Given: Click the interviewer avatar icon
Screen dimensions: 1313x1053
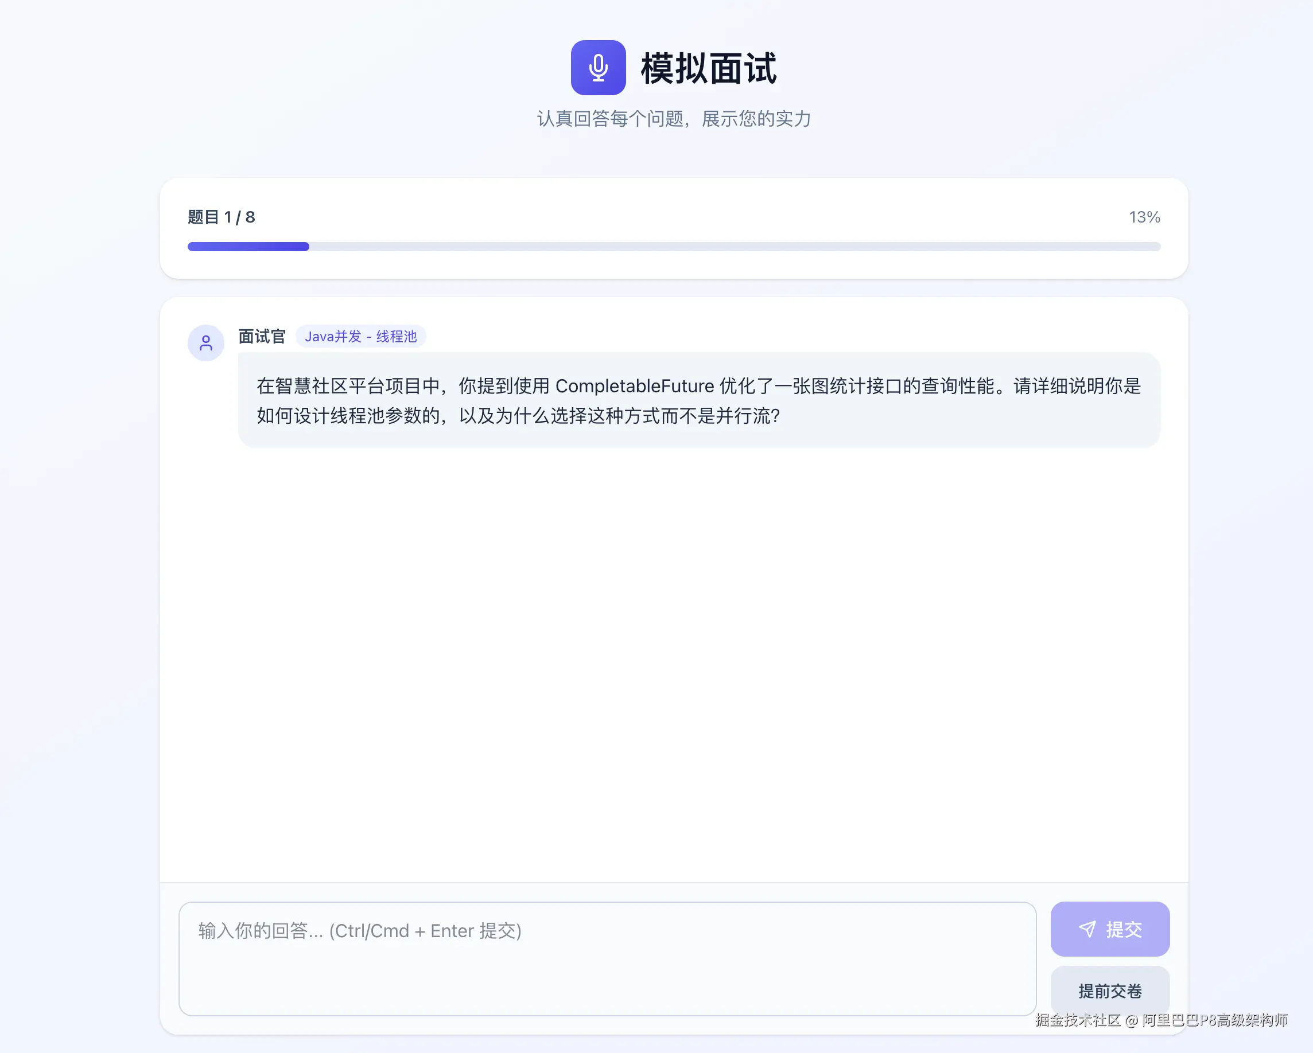Looking at the screenshot, I should tap(206, 342).
